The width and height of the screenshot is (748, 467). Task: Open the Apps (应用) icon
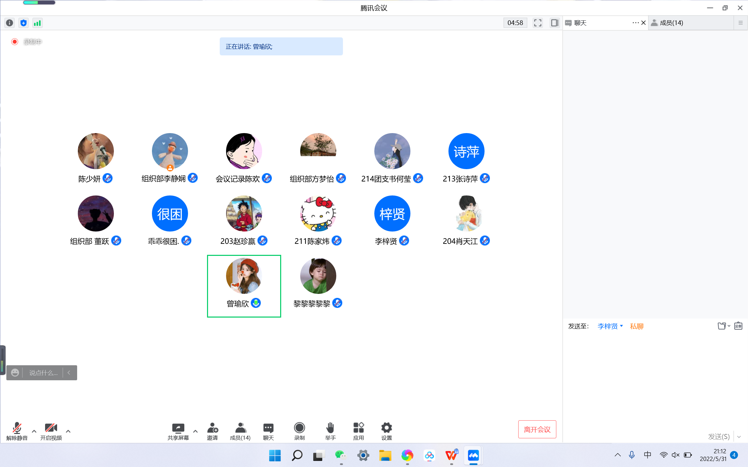(358, 428)
